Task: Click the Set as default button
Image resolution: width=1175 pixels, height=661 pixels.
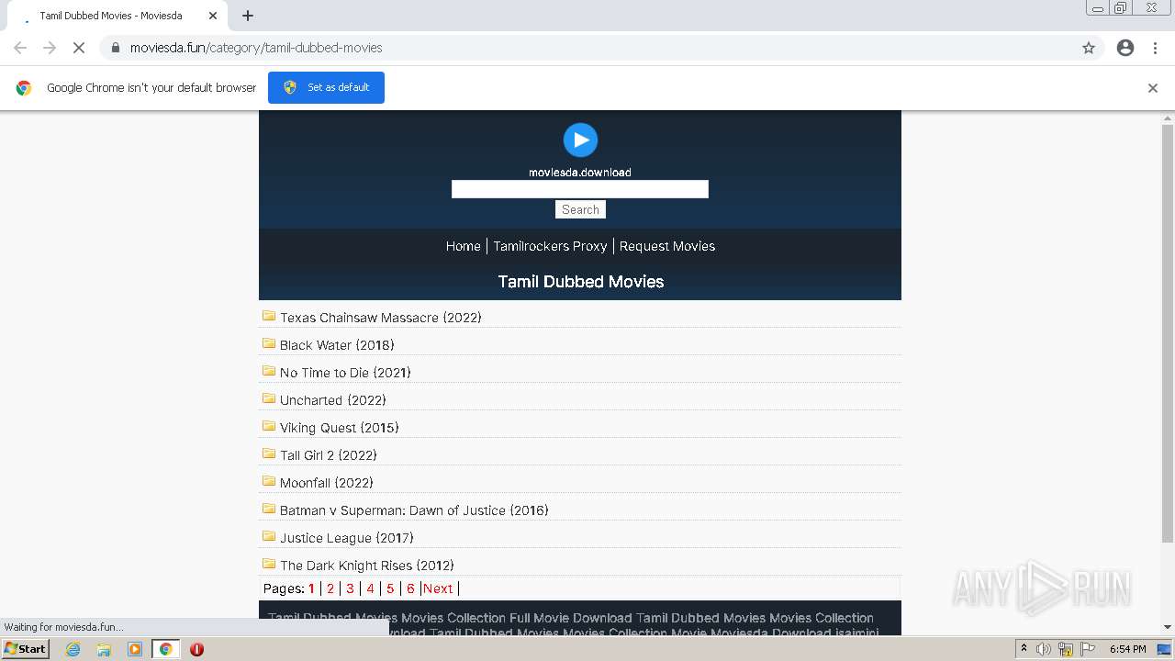Action: click(x=326, y=87)
